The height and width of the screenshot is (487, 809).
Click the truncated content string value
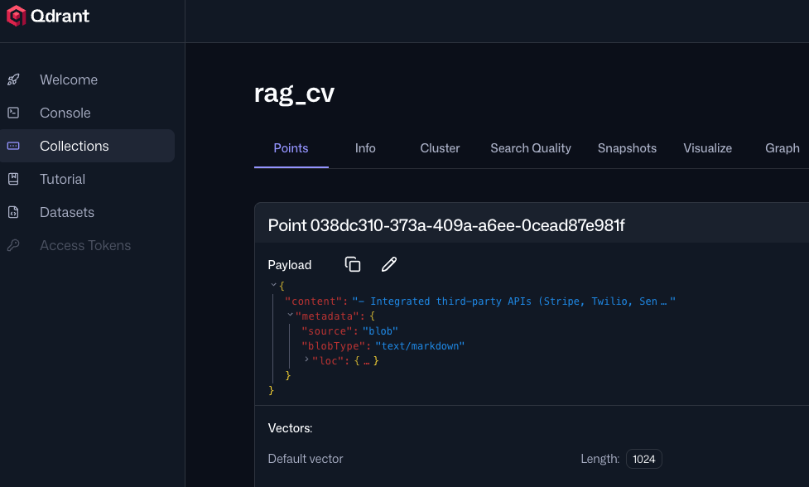(x=513, y=301)
